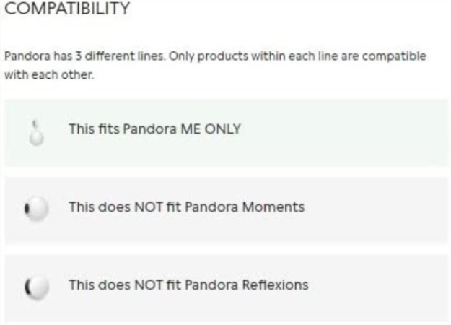
Task: Click 'Only products within each line' phrase
Action: pyautogui.click(x=253, y=56)
